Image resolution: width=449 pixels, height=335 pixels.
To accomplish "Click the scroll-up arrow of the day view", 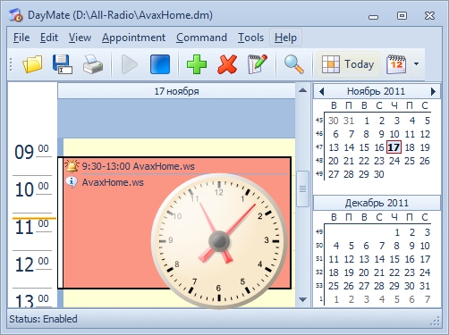I will pos(303,90).
